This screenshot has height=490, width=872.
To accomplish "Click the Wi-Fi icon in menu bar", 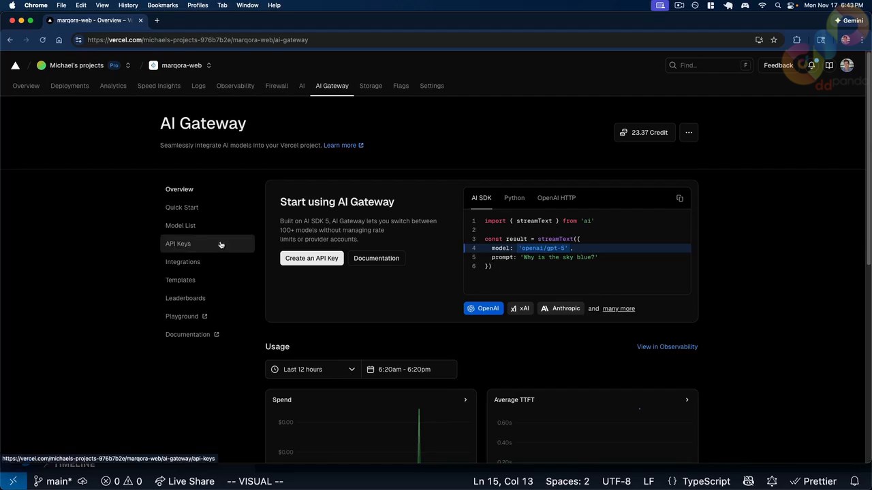I will point(762,5).
